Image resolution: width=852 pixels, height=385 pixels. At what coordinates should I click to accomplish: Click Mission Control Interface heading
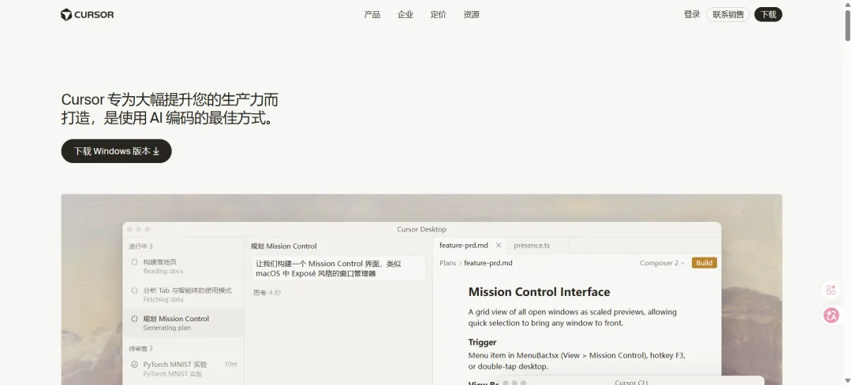[x=539, y=292]
